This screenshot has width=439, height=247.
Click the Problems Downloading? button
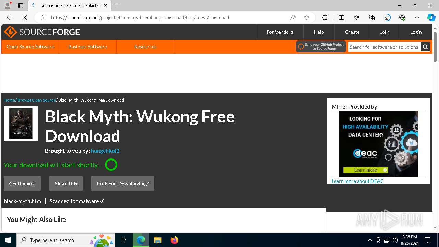(123, 184)
